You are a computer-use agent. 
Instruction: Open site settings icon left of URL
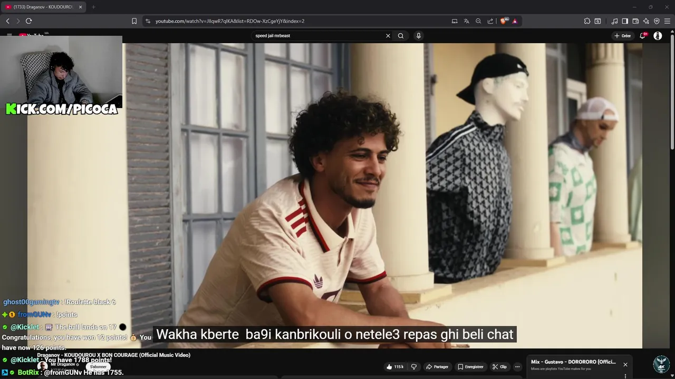coord(148,21)
